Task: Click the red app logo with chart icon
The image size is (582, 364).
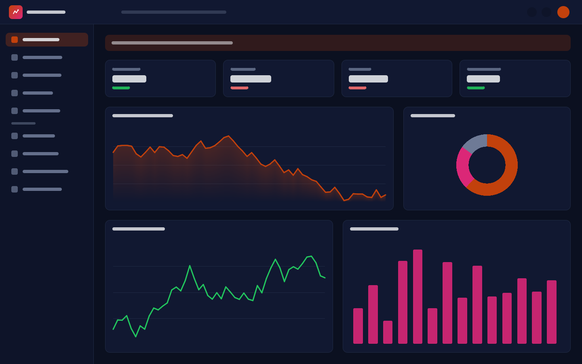Action: click(x=16, y=12)
